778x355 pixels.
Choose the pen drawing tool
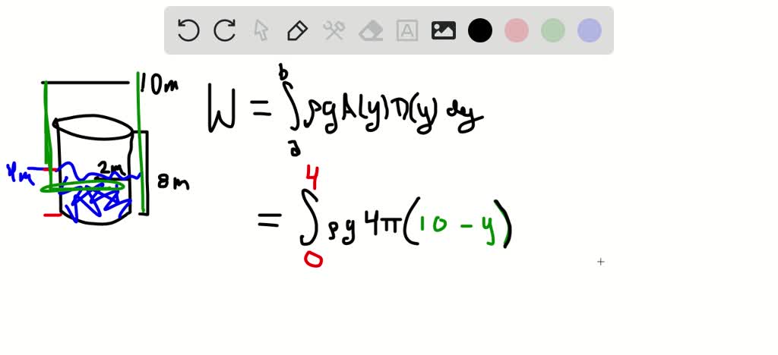[297, 30]
